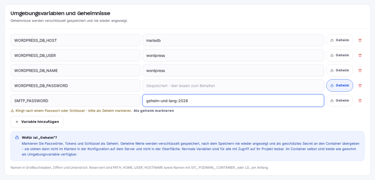Click the warning triangle icon under SMTP_PASSWORD
This screenshot has width=375, height=180.
12,111
